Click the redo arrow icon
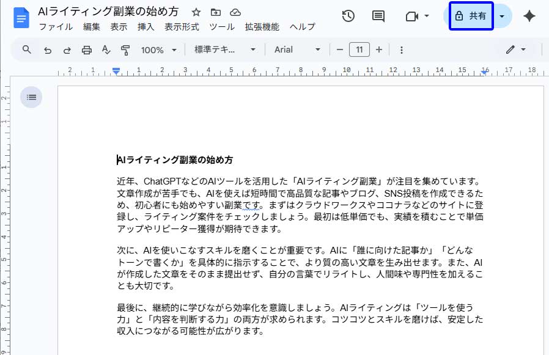The height and width of the screenshot is (355, 549). (67, 50)
